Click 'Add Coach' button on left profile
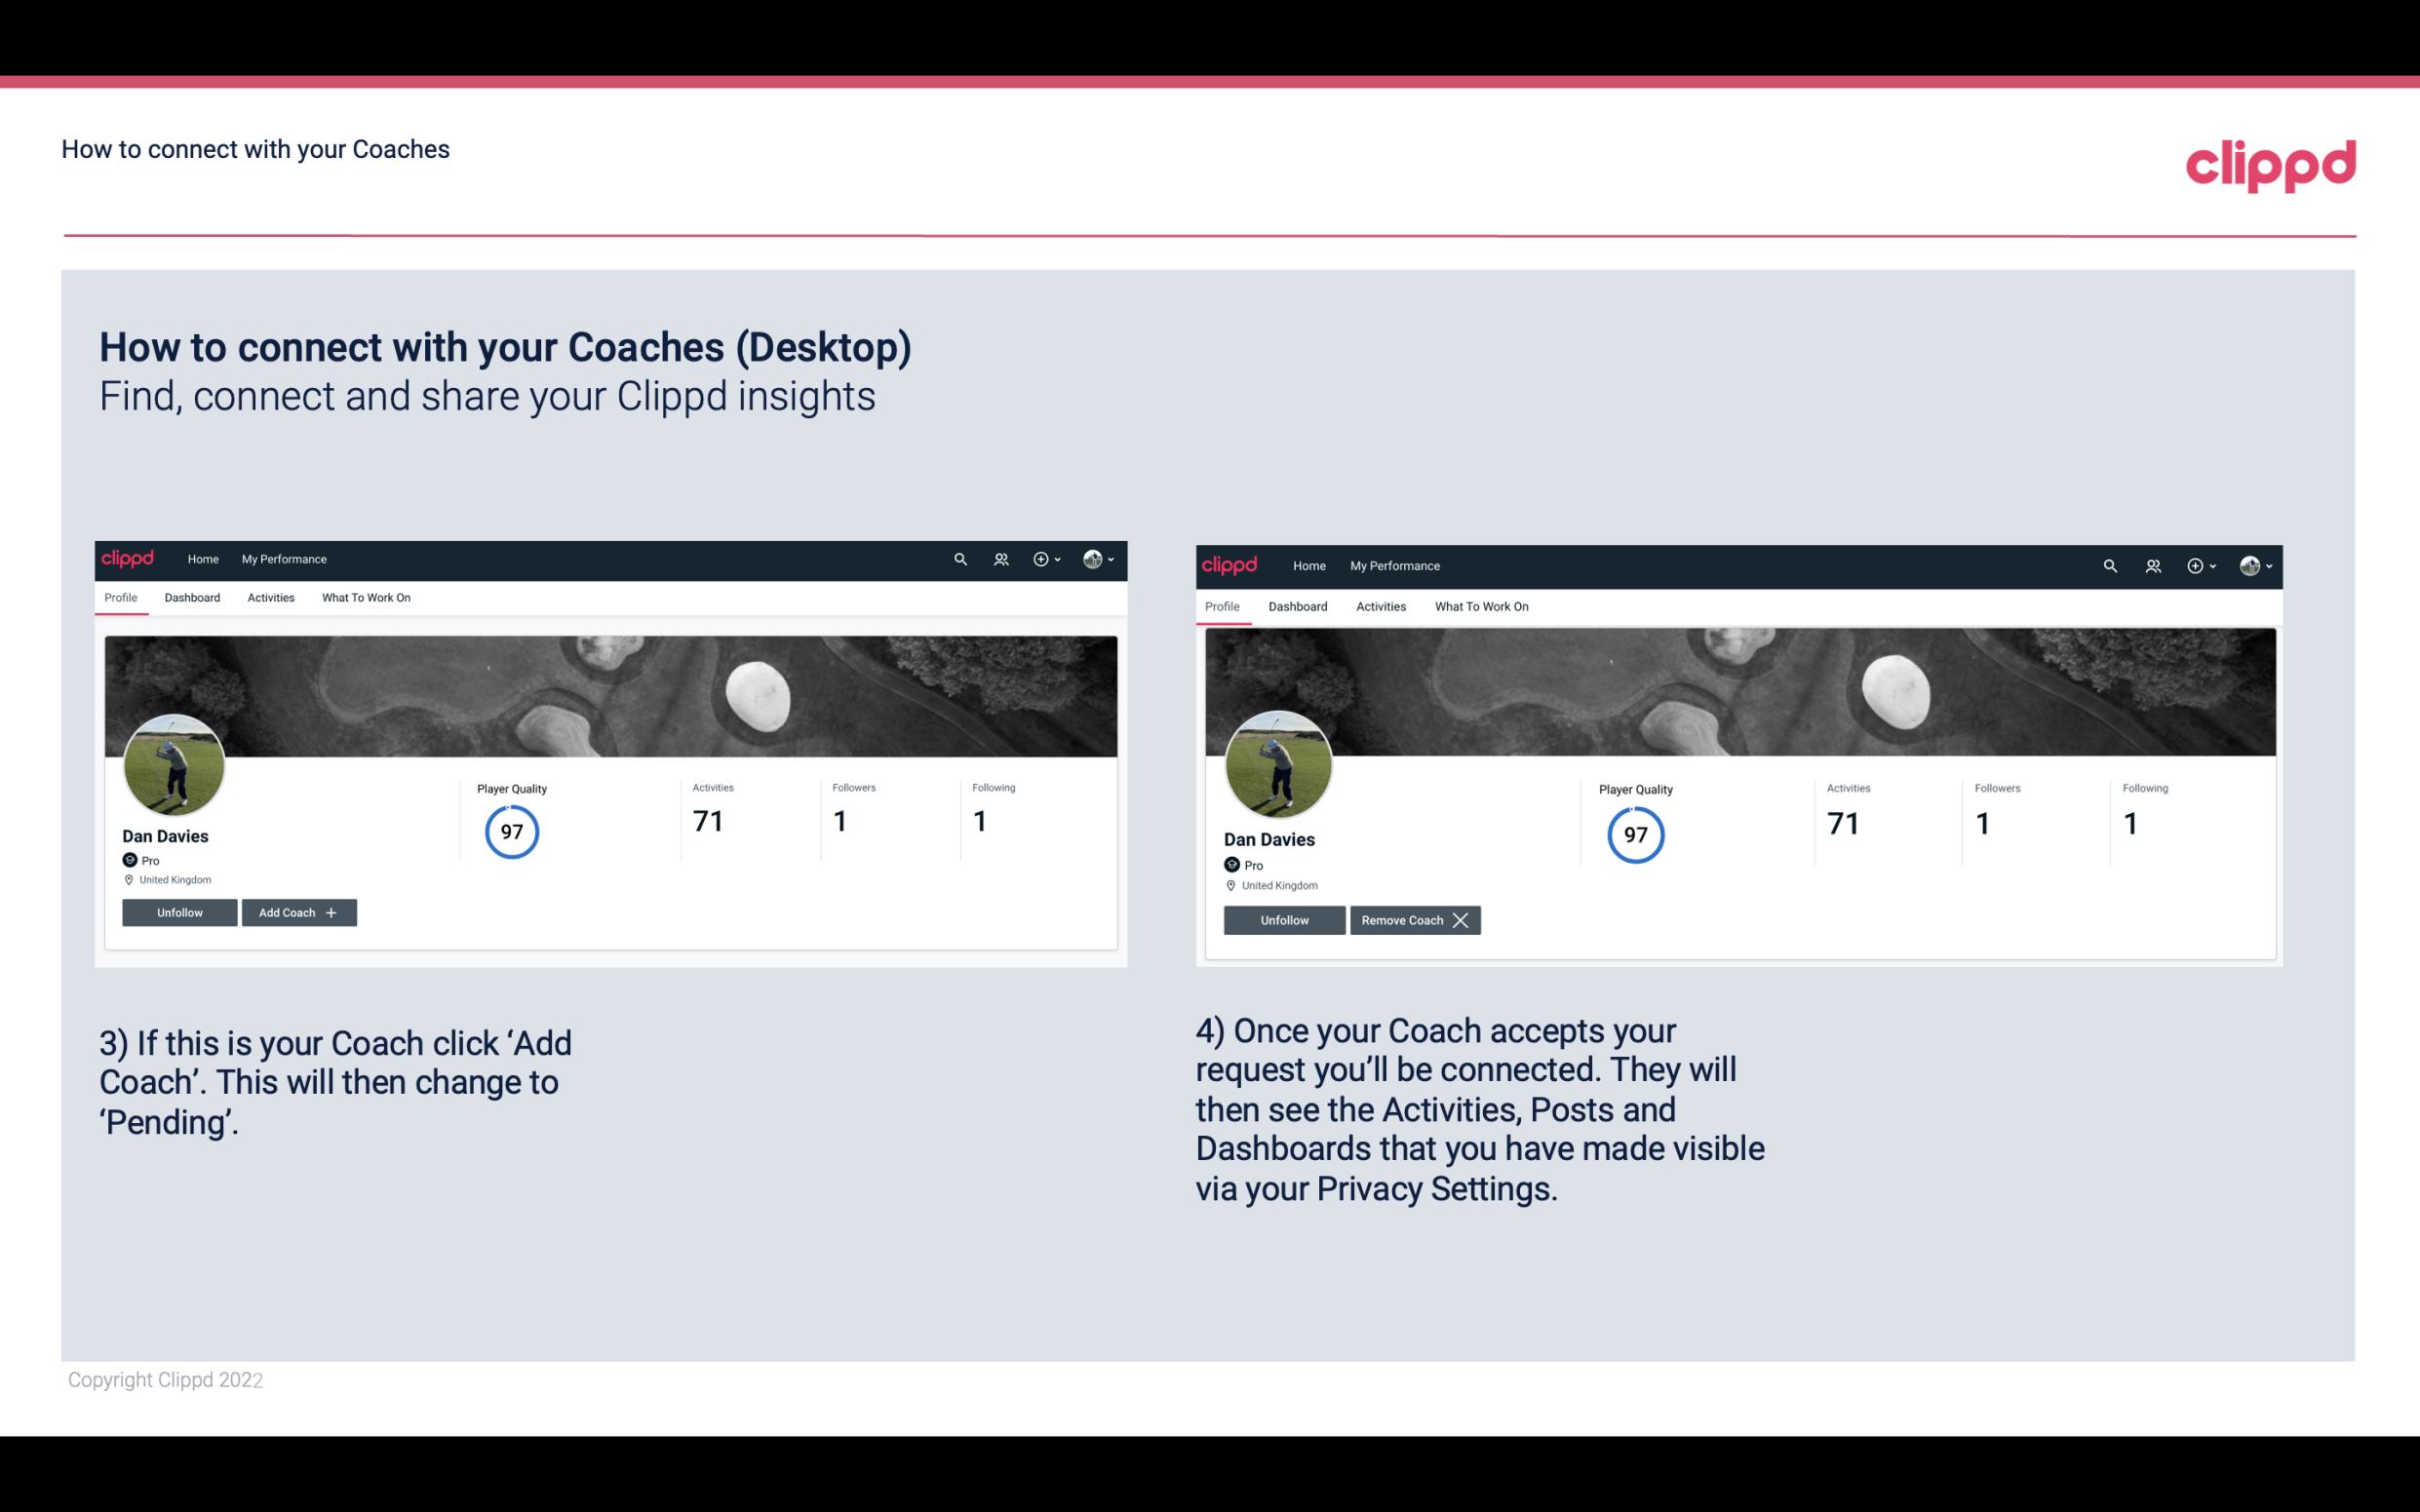This screenshot has width=2420, height=1512. (296, 911)
